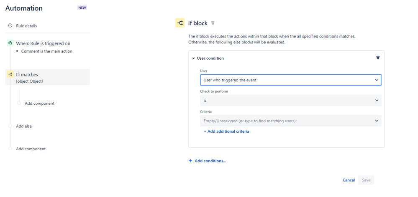Viewport: 418px width, 197px height.
Task: Collapse the User condition section
Action: [x=194, y=58]
